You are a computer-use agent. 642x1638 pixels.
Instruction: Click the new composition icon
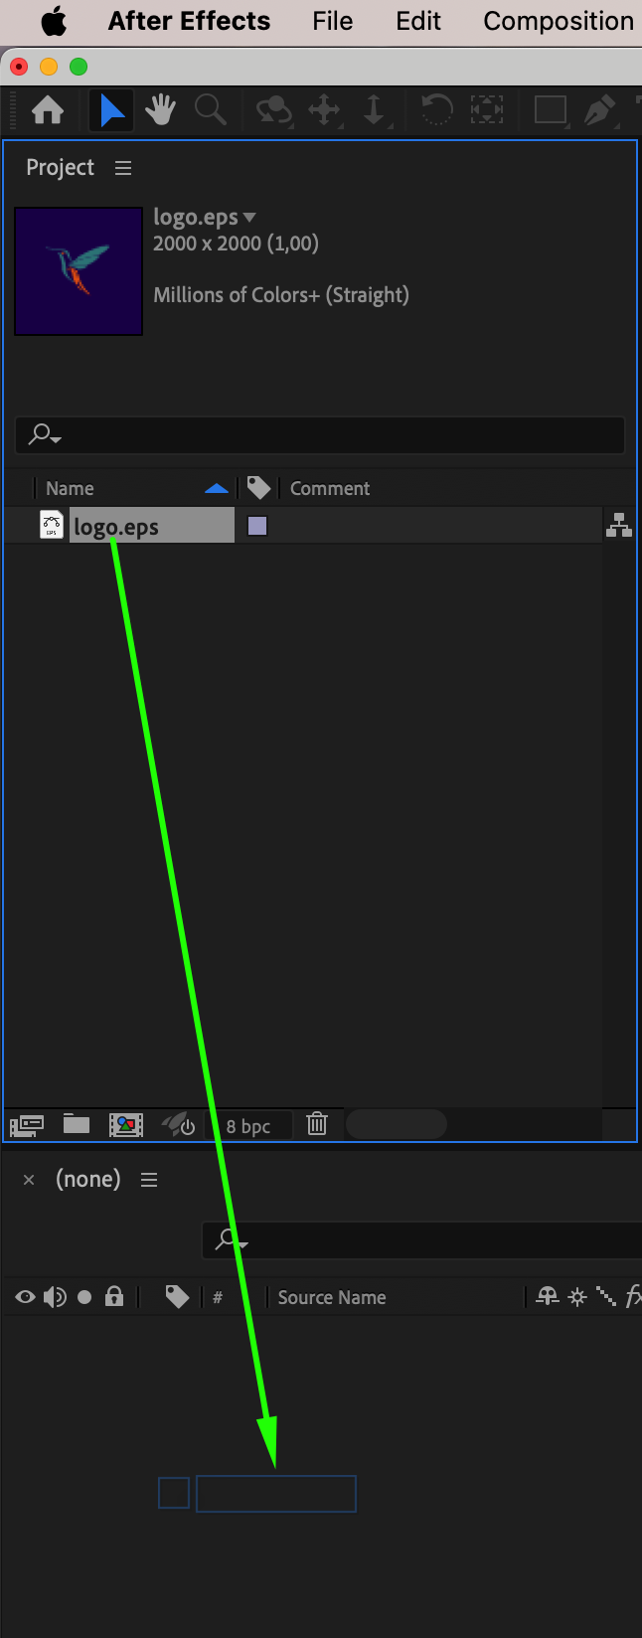tap(126, 1124)
